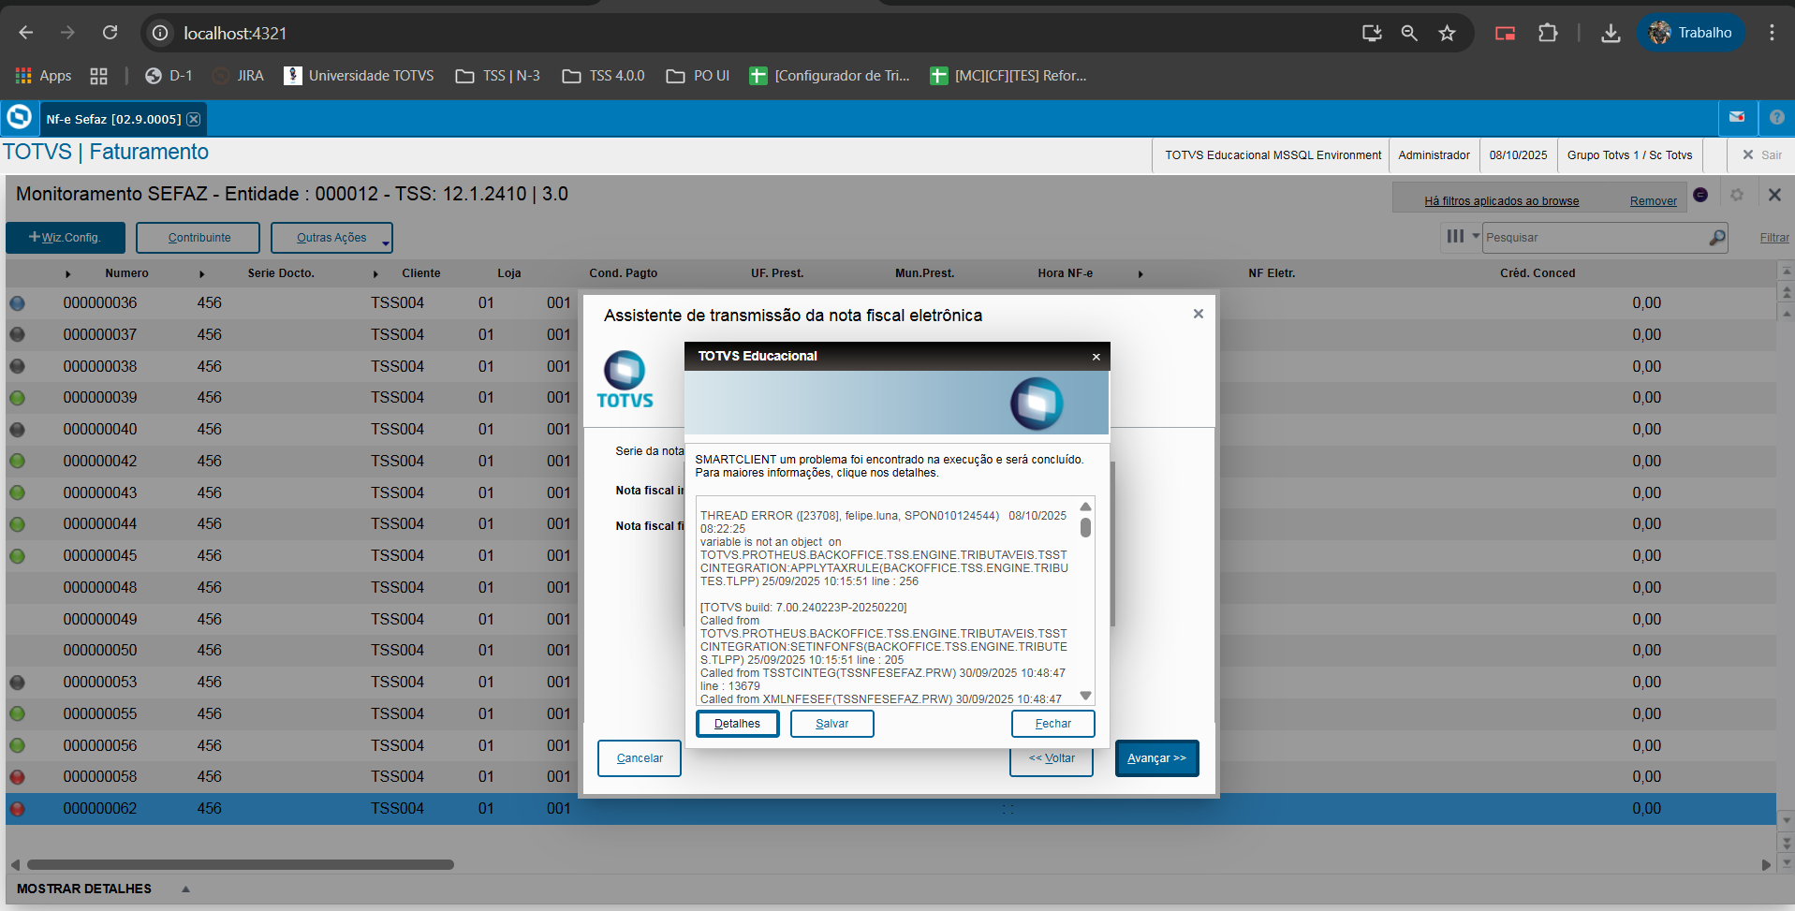
Task: Open the 'Há filtros aplicados ao browse' link
Action: (x=1501, y=201)
